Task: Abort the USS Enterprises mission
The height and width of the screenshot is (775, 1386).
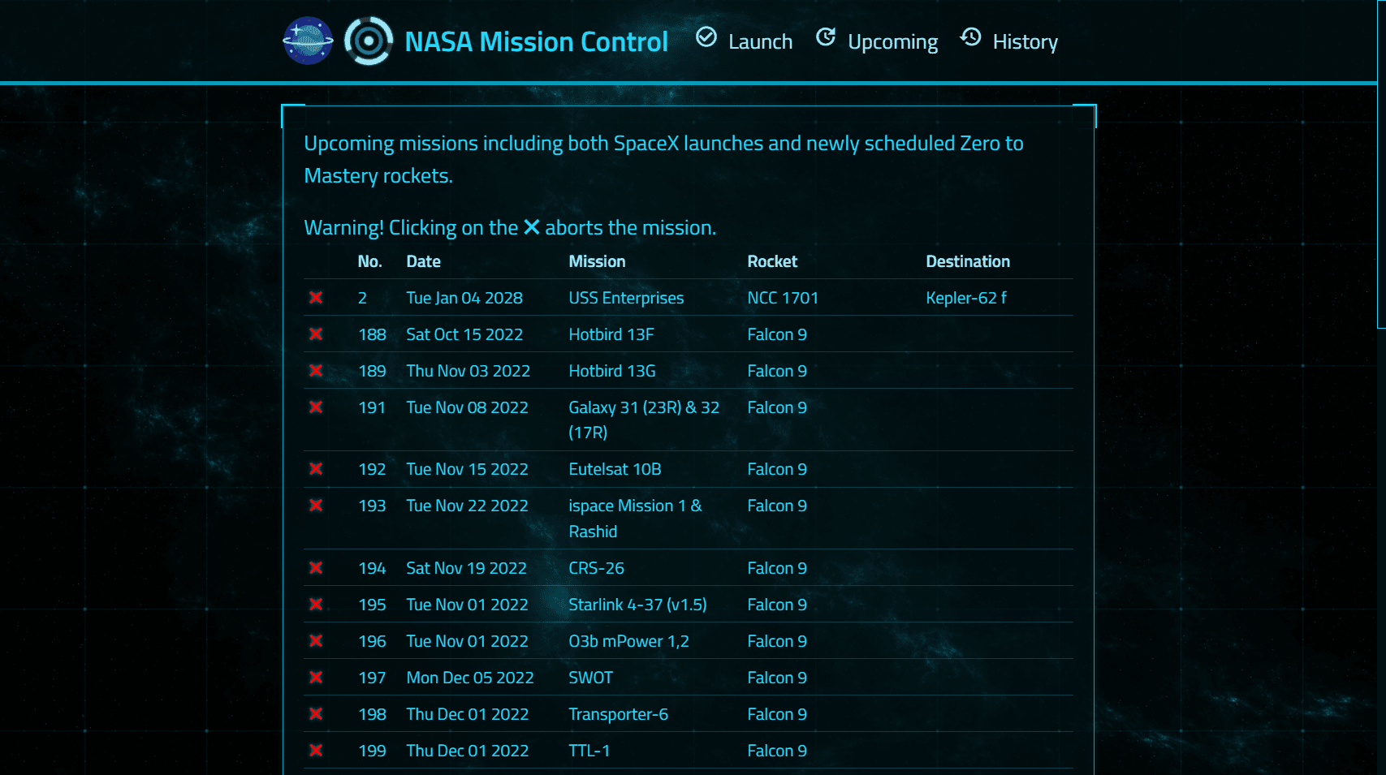Action: (315, 298)
